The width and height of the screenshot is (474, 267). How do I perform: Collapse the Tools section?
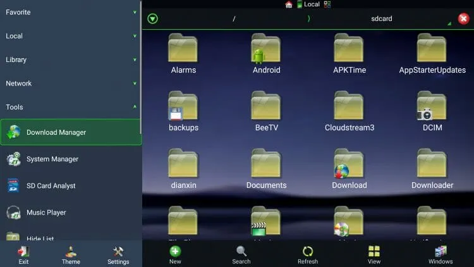(x=71, y=107)
